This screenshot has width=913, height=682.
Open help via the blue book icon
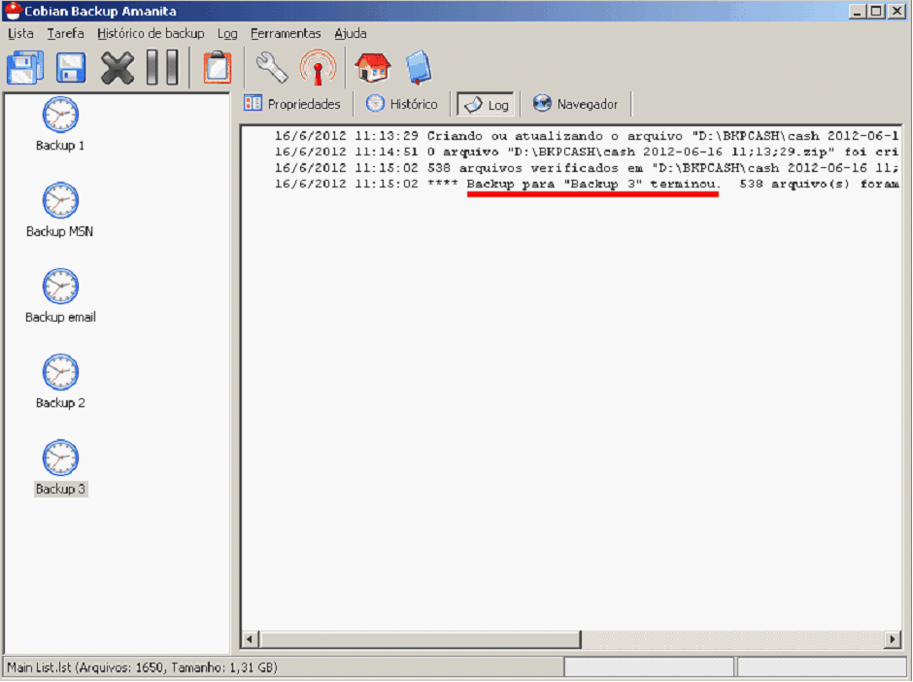click(x=419, y=68)
